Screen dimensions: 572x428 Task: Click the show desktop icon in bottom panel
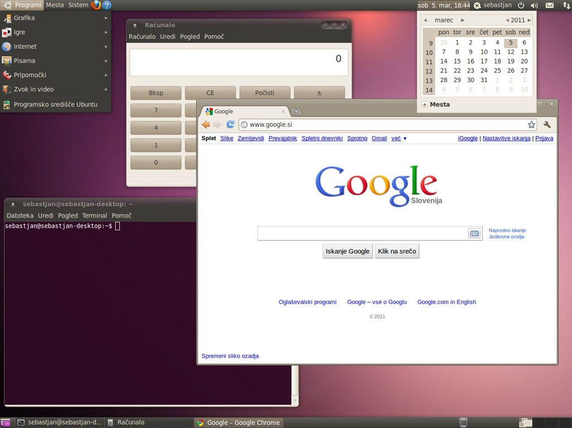pos(6,422)
